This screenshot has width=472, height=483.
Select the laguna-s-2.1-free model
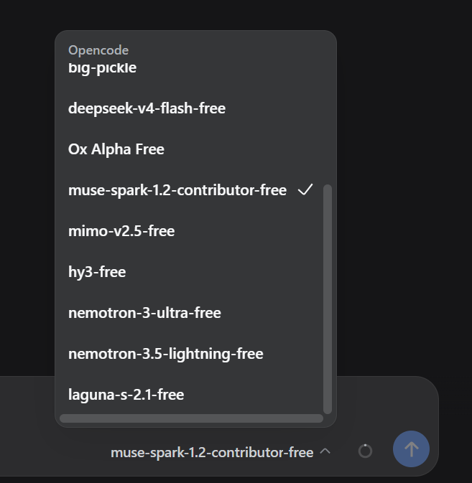(x=190, y=394)
